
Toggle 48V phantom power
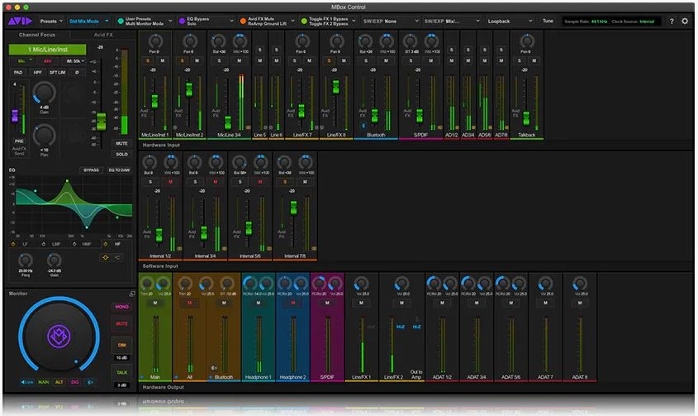pos(47,61)
